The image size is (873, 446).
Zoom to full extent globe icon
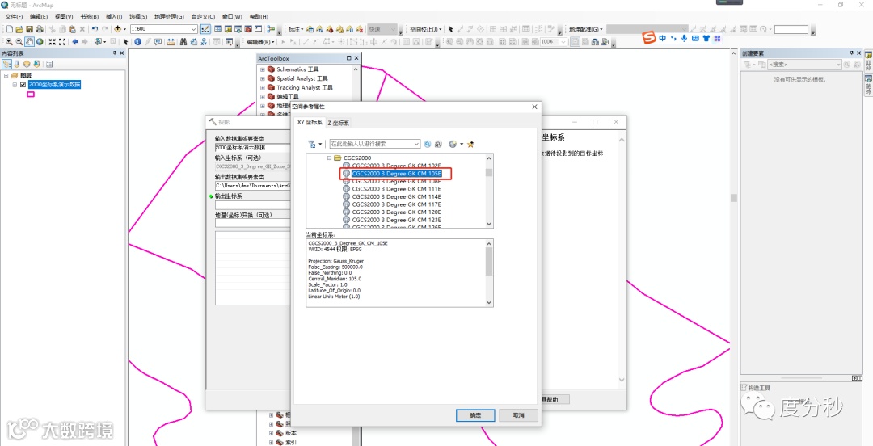click(x=40, y=42)
